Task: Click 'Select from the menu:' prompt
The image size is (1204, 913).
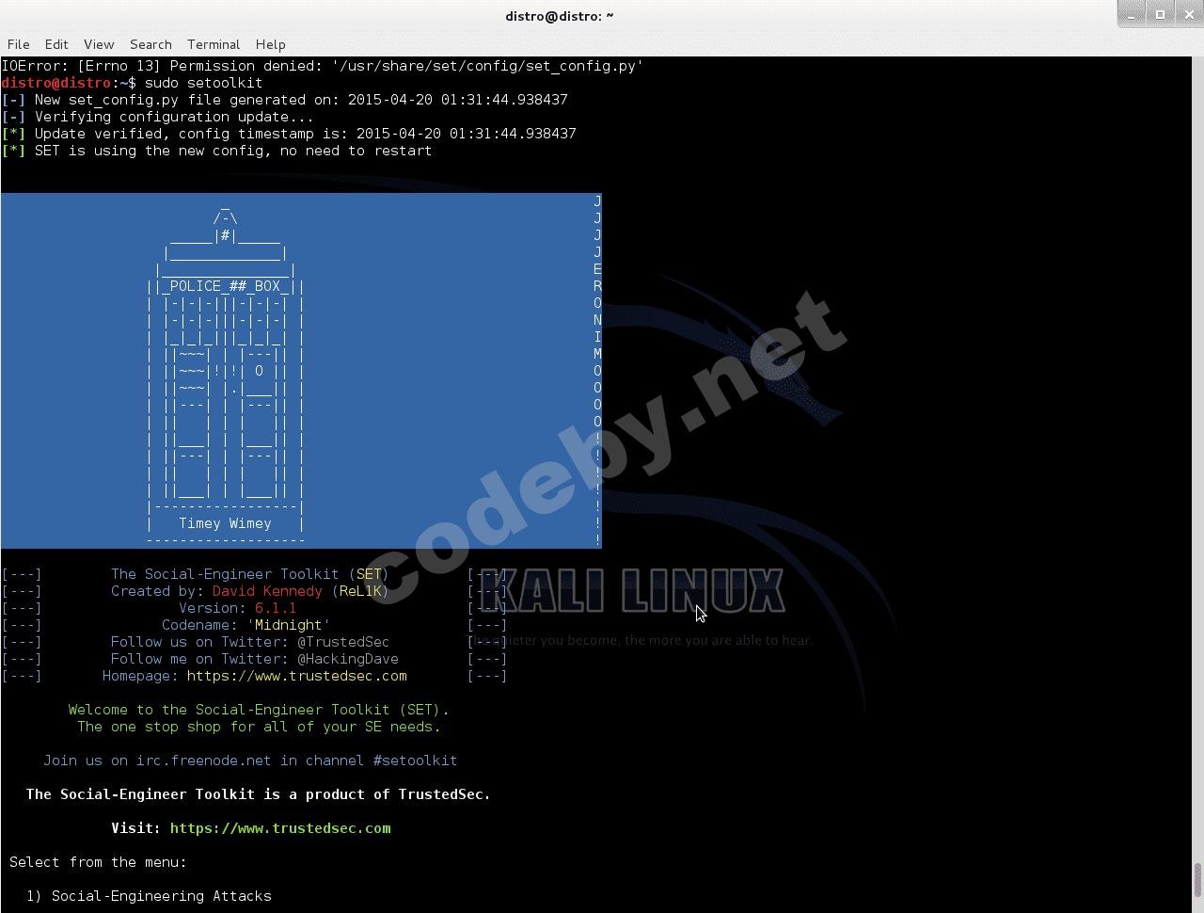Action: 98,862
